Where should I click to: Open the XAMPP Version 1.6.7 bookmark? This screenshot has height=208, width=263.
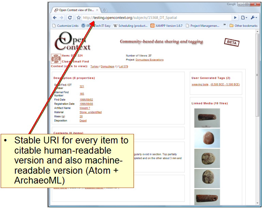click(166, 25)
